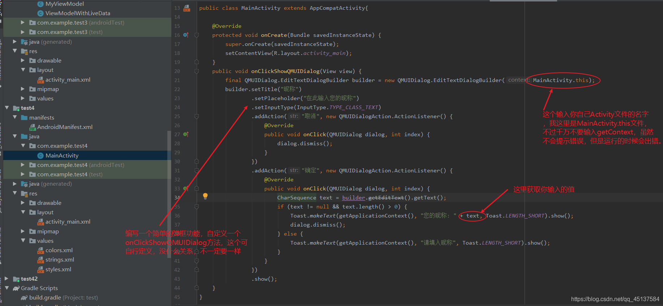
Task: Collapse the Gradle Scripts node
Action: pos(7,288)
